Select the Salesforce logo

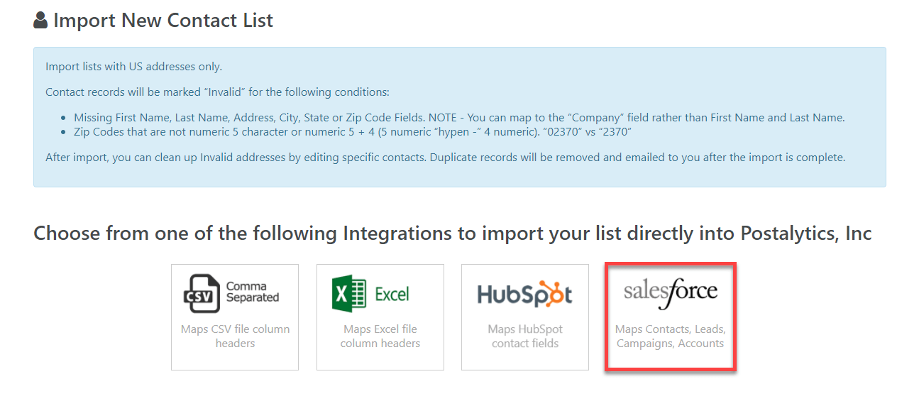click(x=670, y=292)
